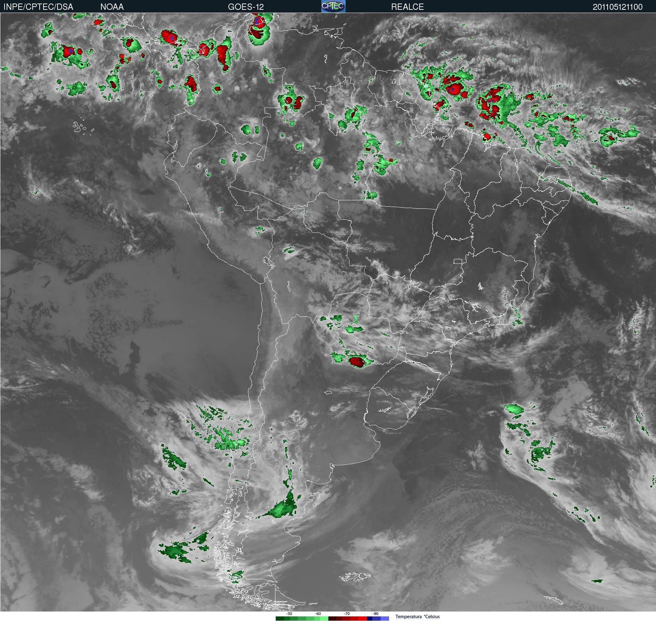This screenshot has width=656, height=621.
Task: Click the -80 value on the color scale
Action: click(x=375, y=614)
